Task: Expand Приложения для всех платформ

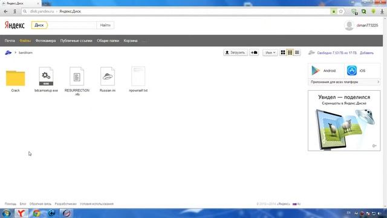Action: tap(344, 82)
